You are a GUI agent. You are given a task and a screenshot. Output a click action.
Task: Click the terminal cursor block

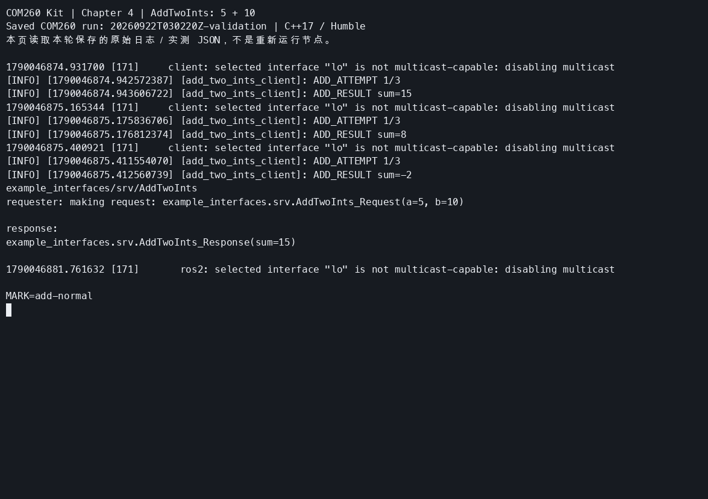click(8, 310)
